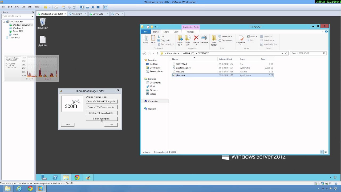Screen dimensions: 341x192
Task: Close the VMware Library panel
Action: click(x=33, y=12)
